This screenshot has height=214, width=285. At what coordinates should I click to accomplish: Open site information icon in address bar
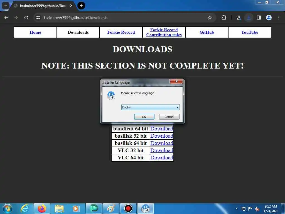[38, 18]
